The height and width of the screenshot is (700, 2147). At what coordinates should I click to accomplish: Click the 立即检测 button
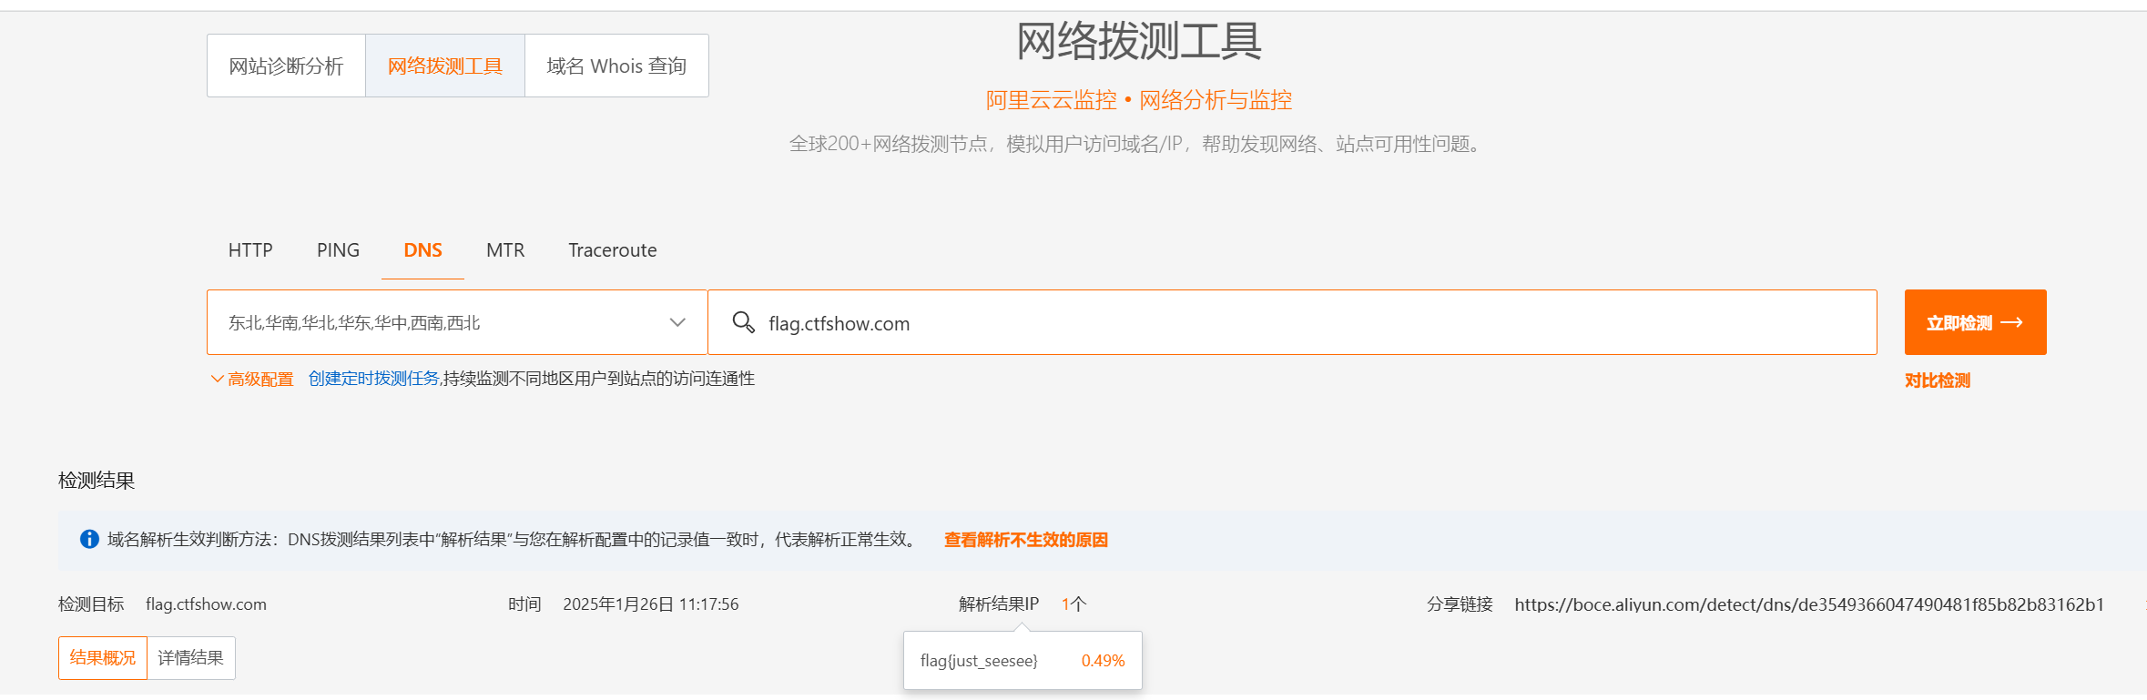tap(1974, 322)
